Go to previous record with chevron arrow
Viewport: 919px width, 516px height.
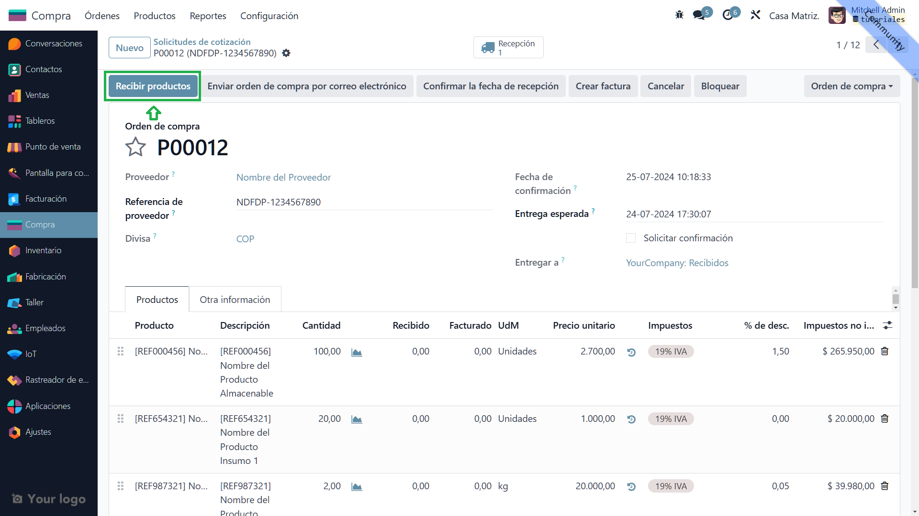coord(876,45)
